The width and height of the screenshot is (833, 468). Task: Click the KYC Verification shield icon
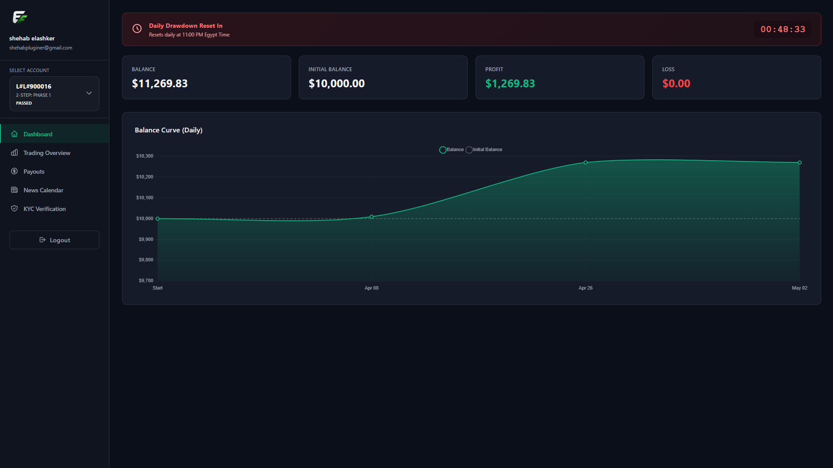(14, 209)
